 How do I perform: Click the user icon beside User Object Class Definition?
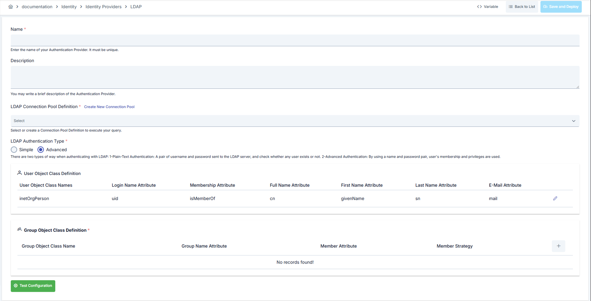pyautogui.click(x=19, y=173)
